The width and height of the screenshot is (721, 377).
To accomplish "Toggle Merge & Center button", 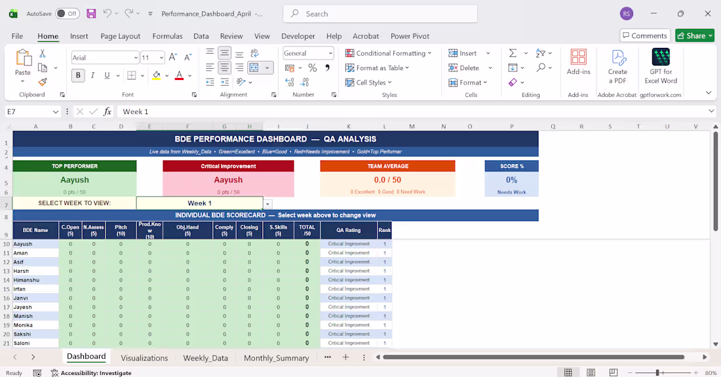I will coord(254,68).
